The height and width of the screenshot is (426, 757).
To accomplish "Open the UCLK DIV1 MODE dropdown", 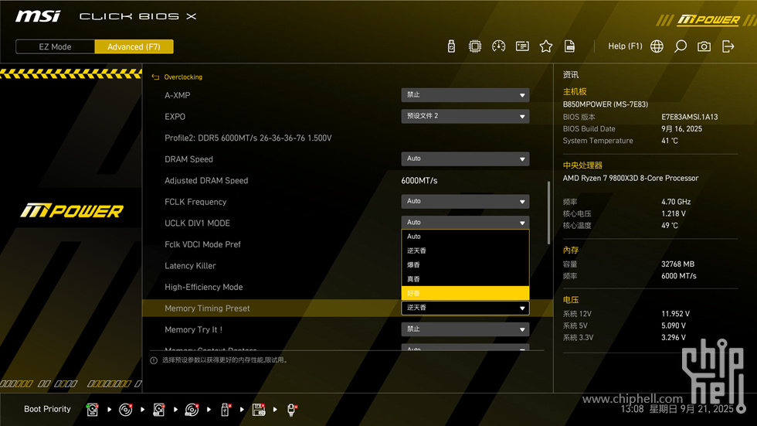I will pyautogui.click(x=465, y=223).
